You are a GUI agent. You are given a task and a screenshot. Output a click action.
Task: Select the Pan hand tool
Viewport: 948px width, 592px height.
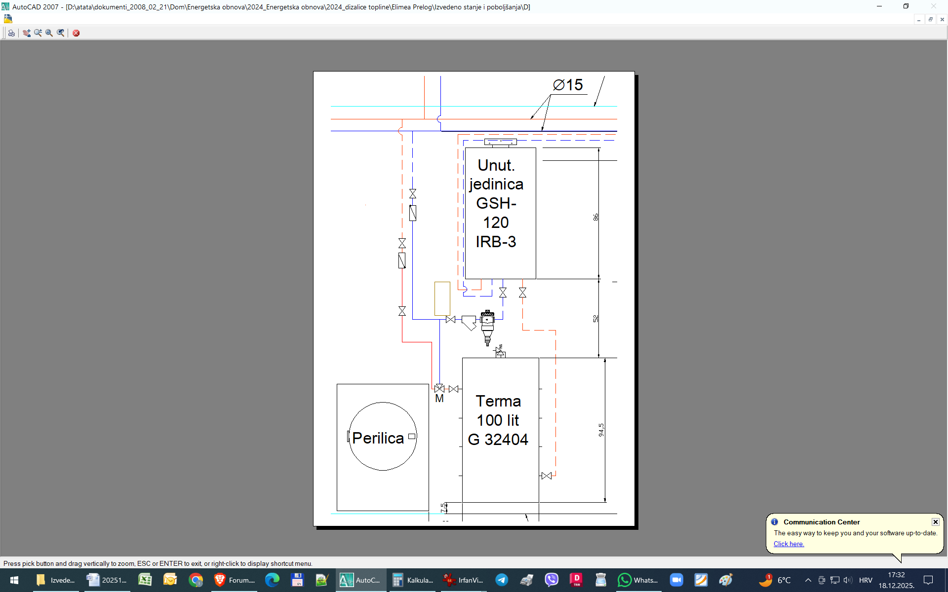pyautogui.click(x=27, y=33)
